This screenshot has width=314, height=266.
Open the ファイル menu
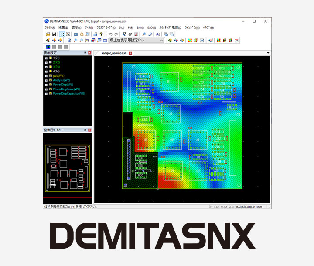(50, 27)
